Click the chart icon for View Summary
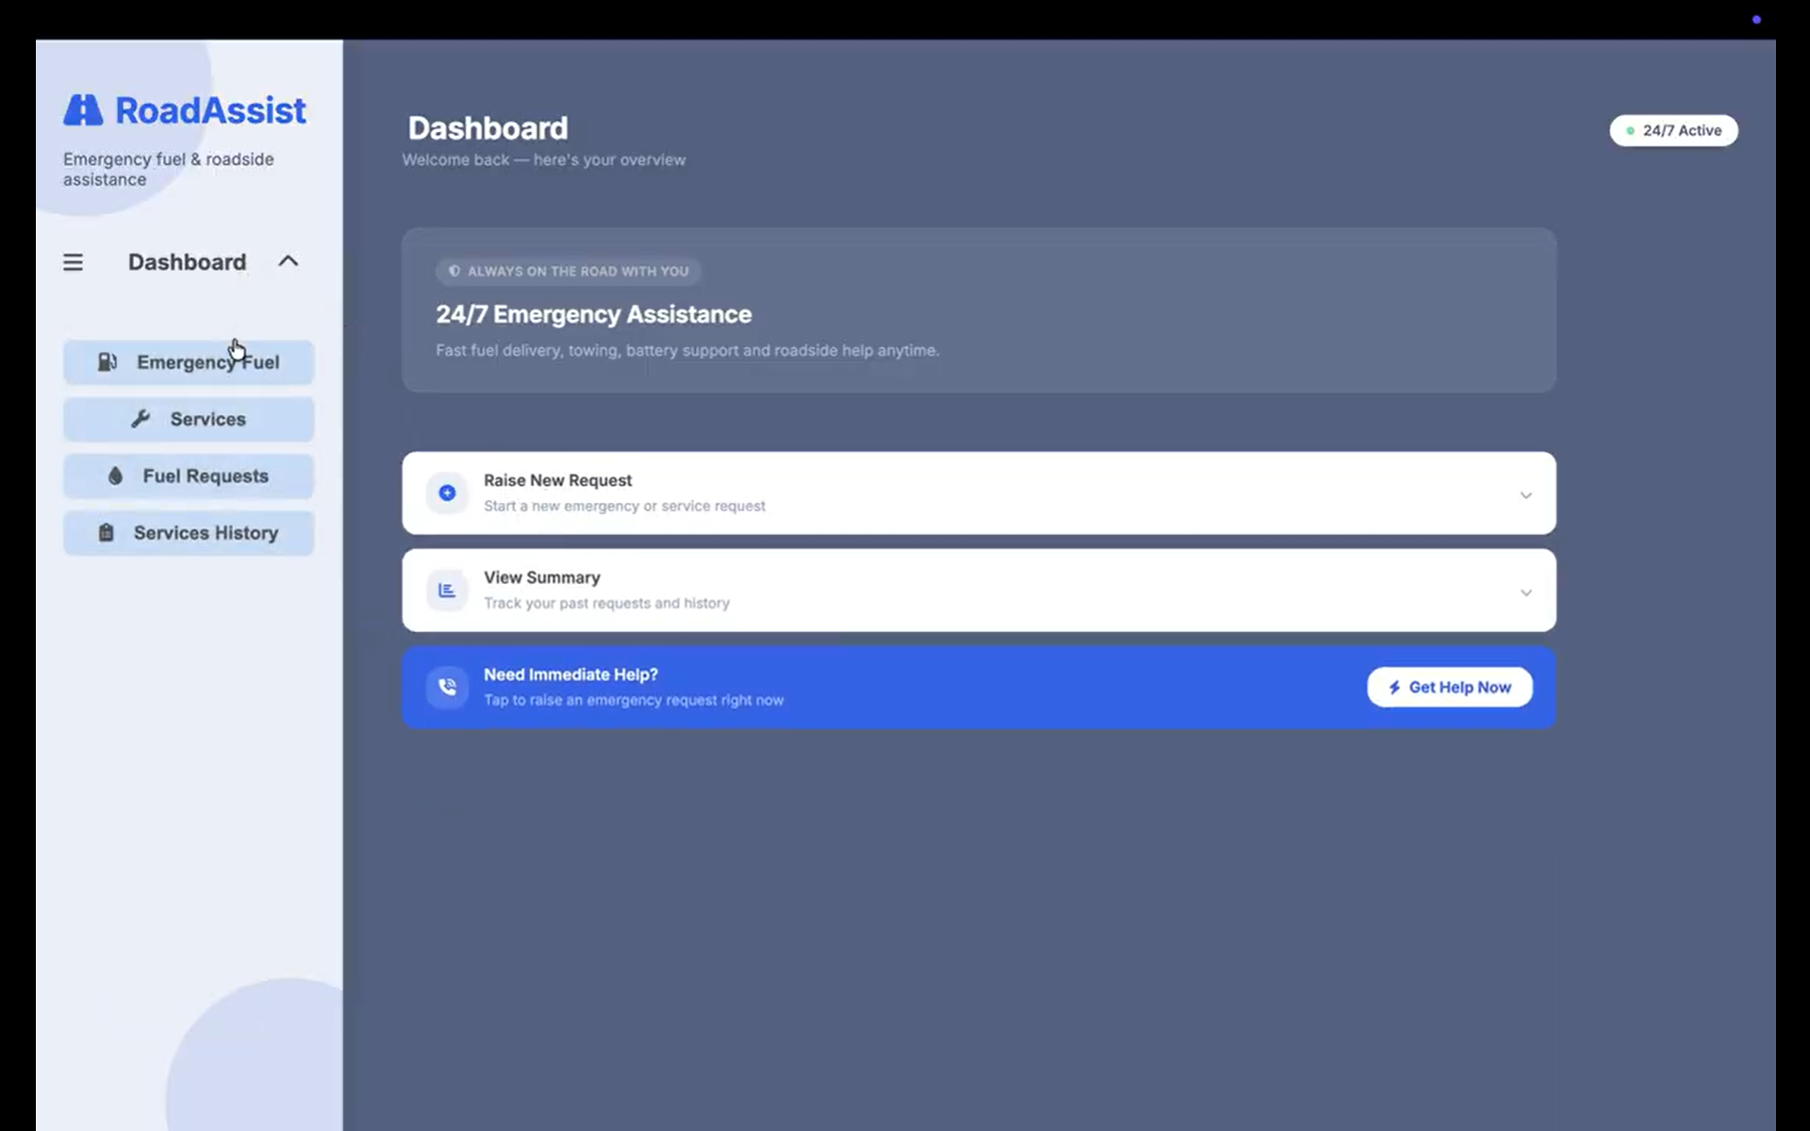 tap(447, 590)
